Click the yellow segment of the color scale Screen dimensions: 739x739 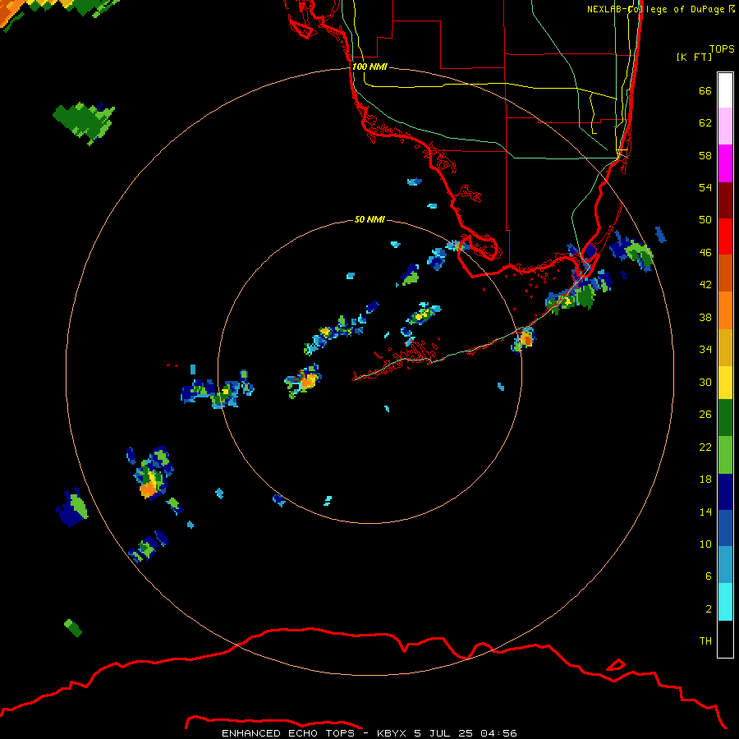725,383
